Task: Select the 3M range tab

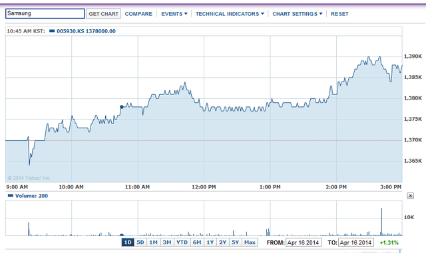Action: pos(167,242)
